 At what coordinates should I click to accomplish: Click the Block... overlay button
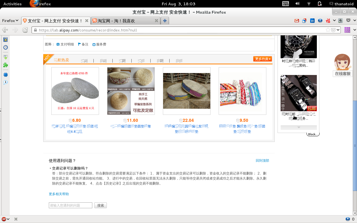313,134
